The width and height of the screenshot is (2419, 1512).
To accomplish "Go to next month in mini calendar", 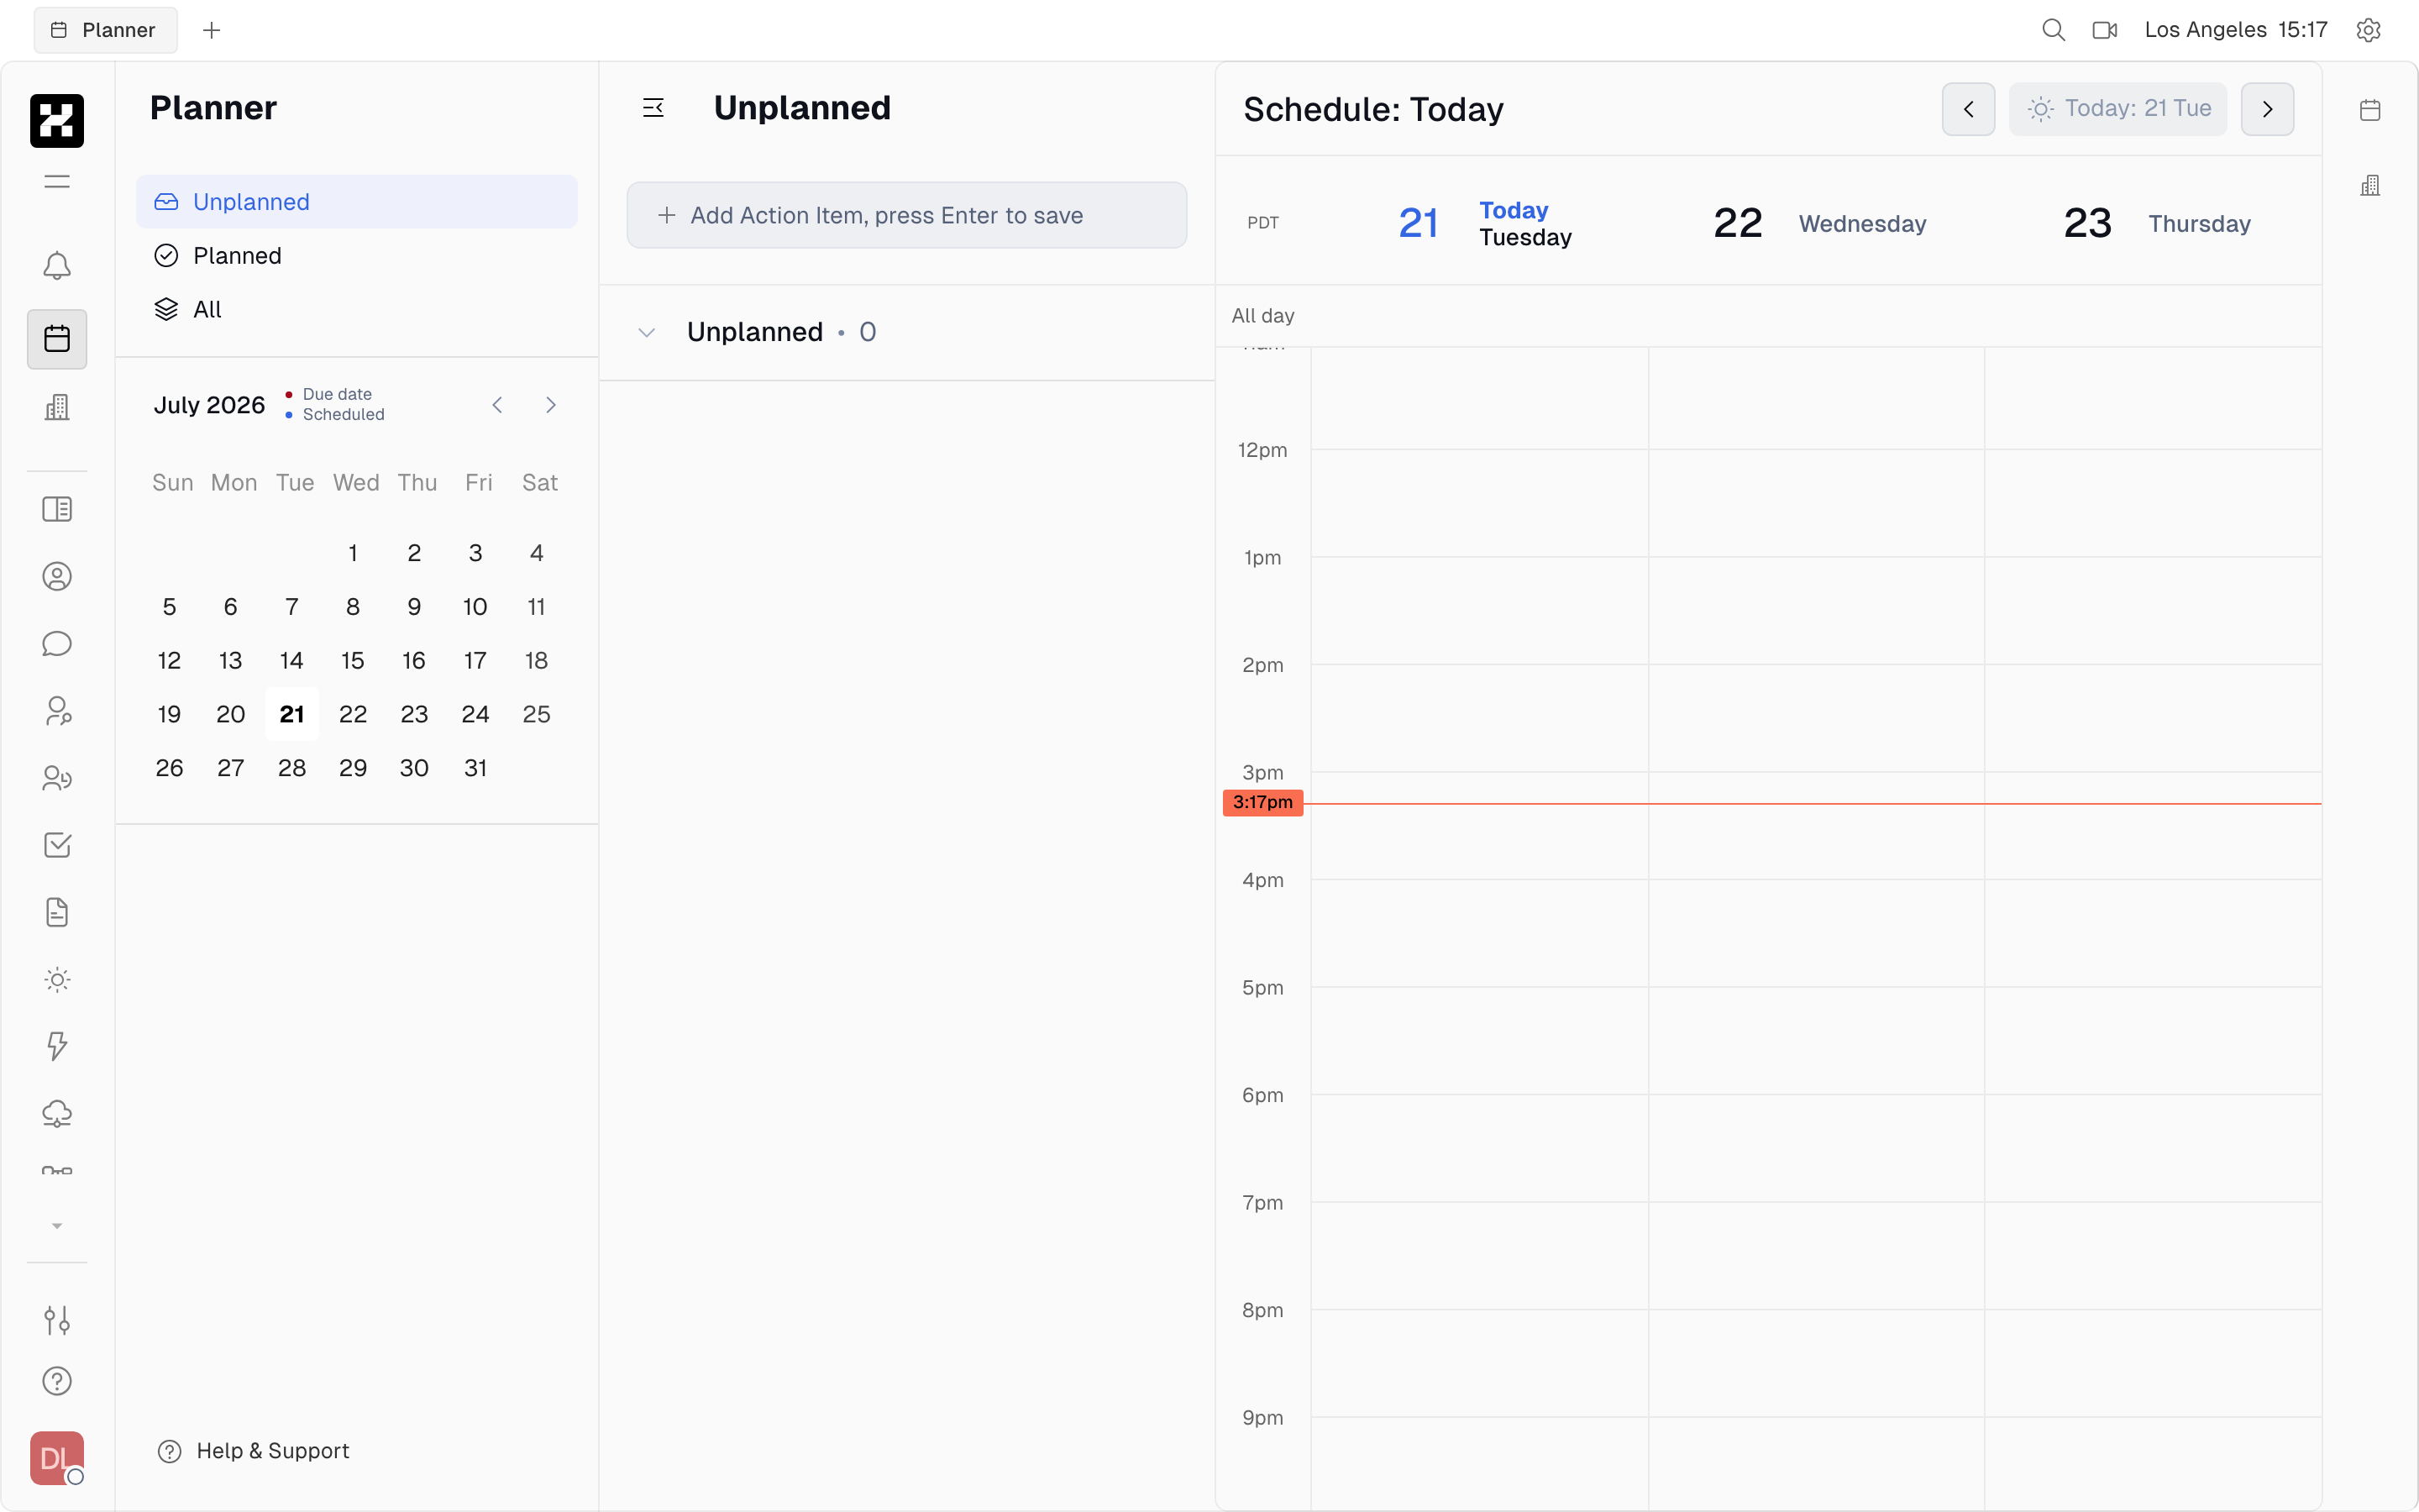I will [x=551, y=405].
